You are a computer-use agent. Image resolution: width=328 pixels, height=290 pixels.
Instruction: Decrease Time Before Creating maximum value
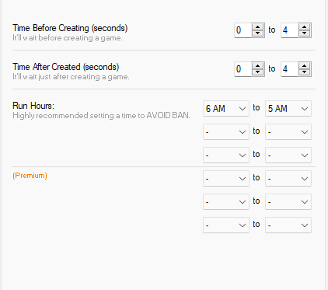(304, 33)
